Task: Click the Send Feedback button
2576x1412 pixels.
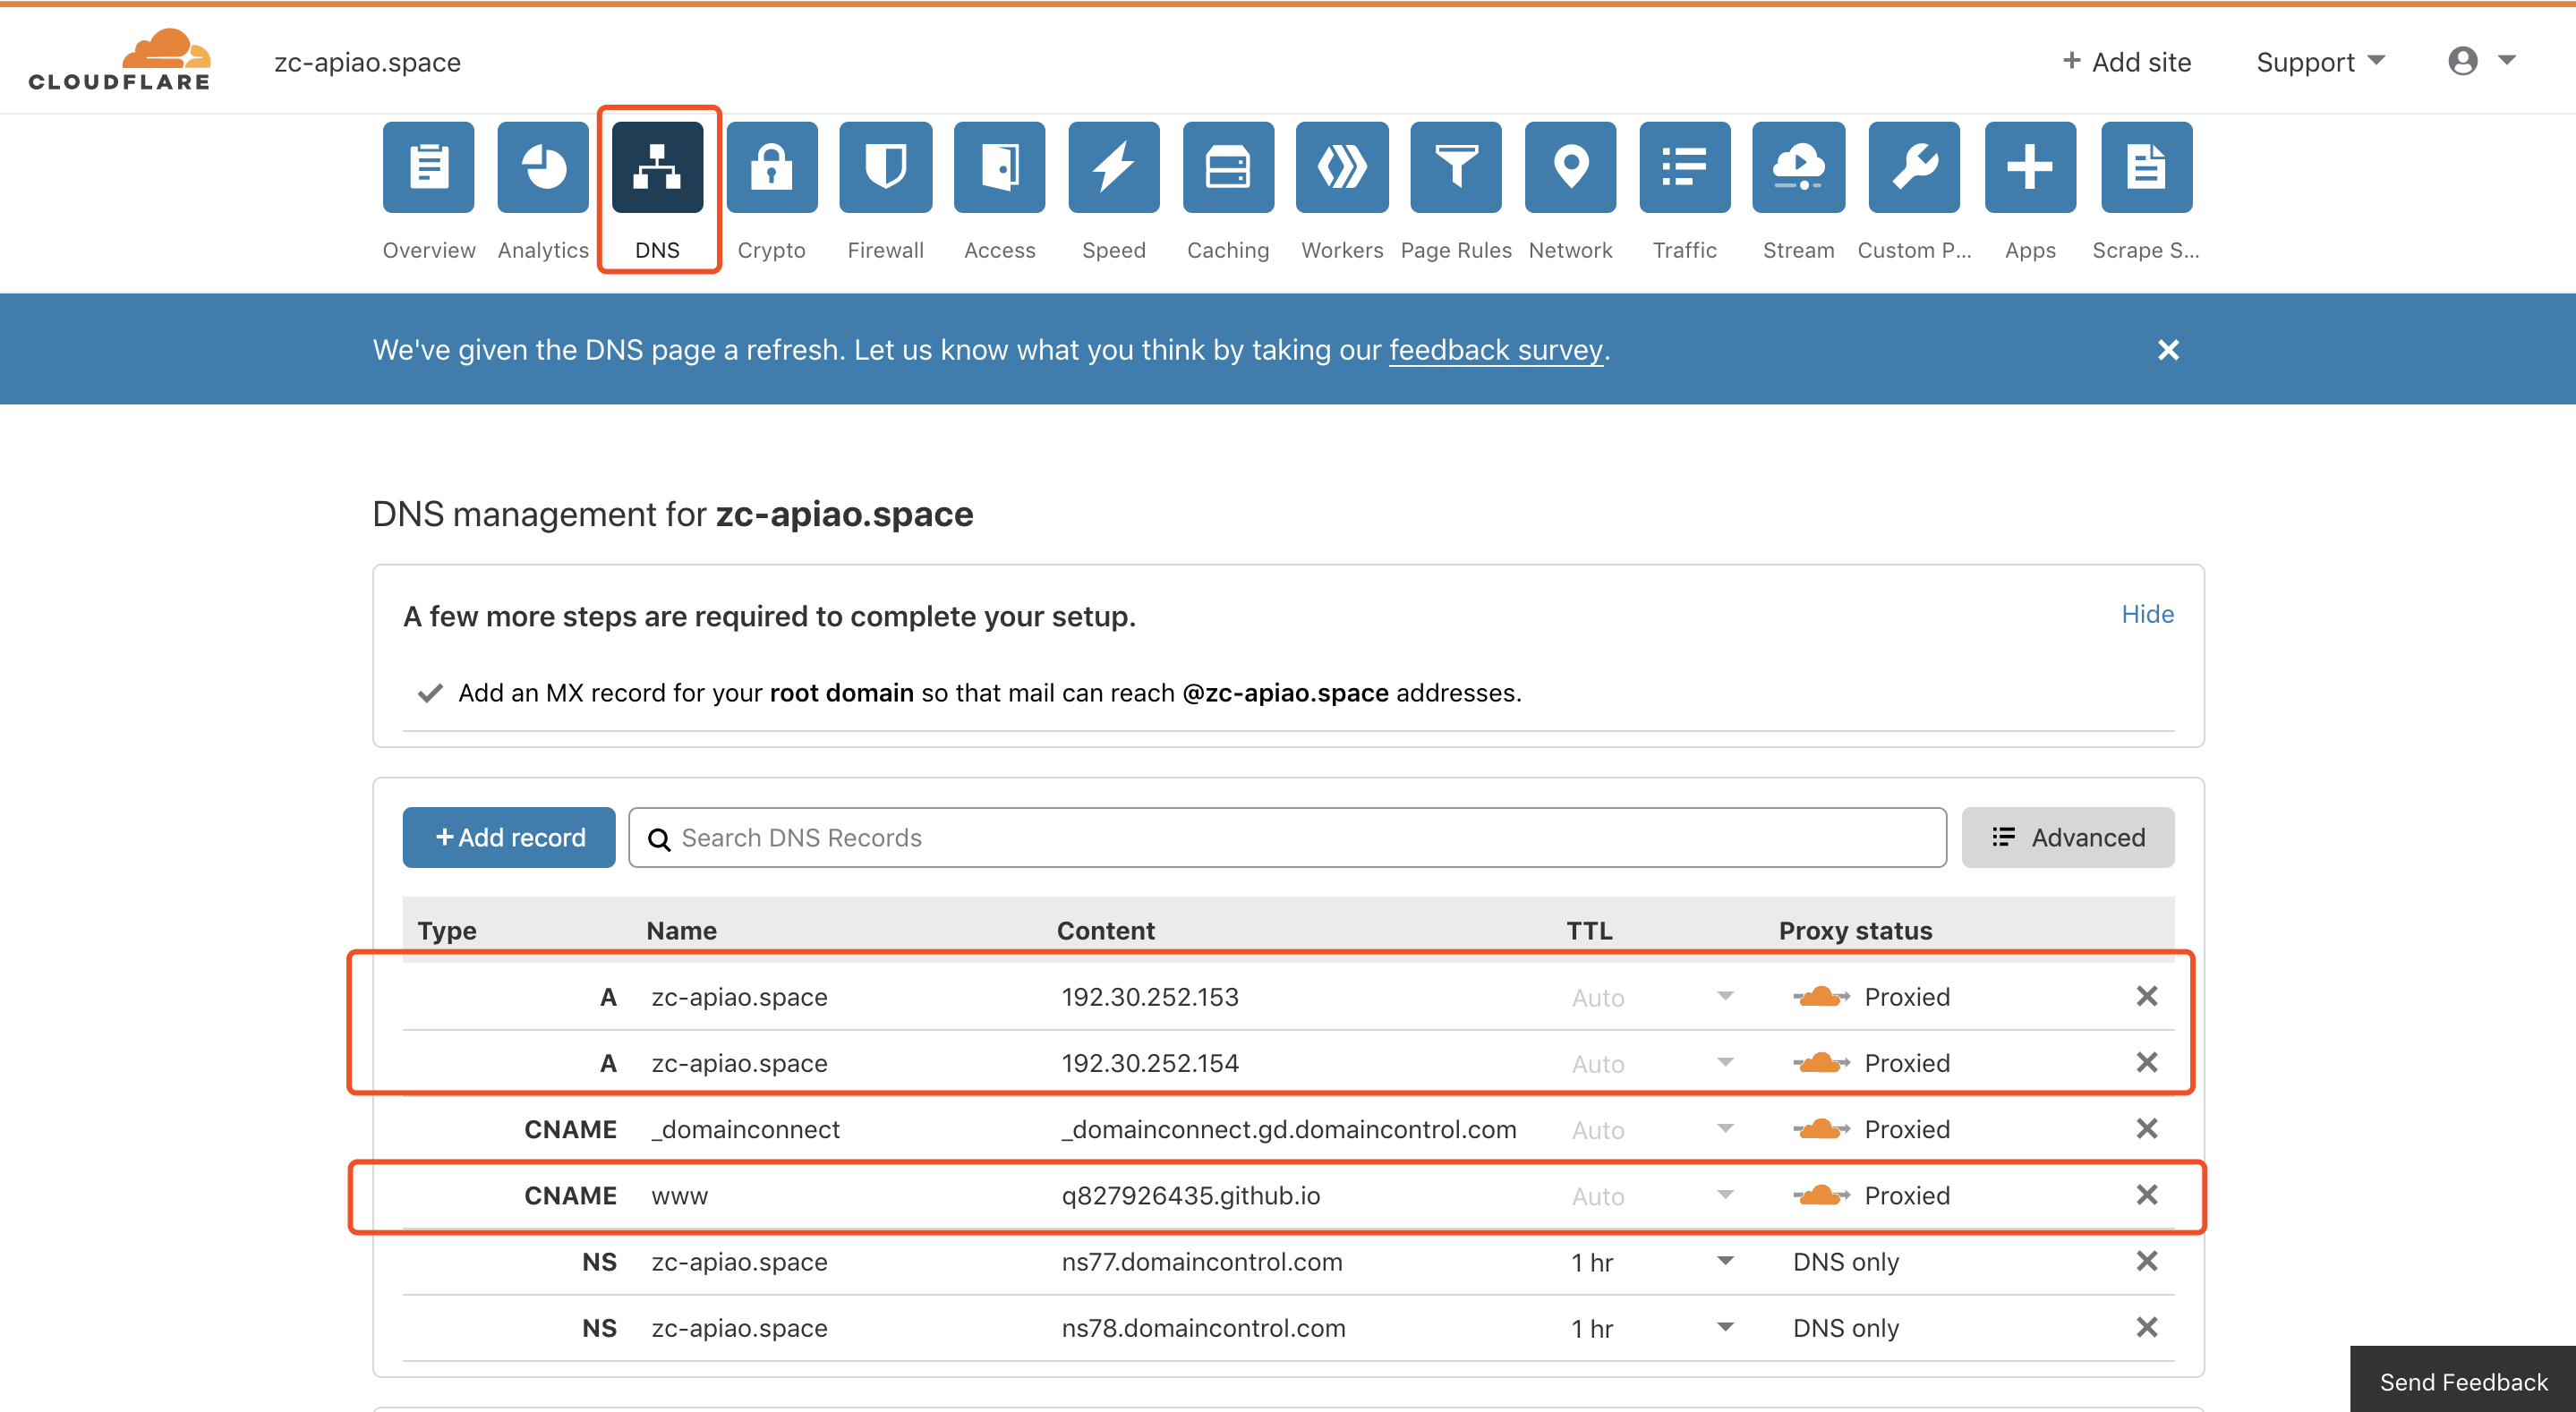Action: point(2463,1381)
